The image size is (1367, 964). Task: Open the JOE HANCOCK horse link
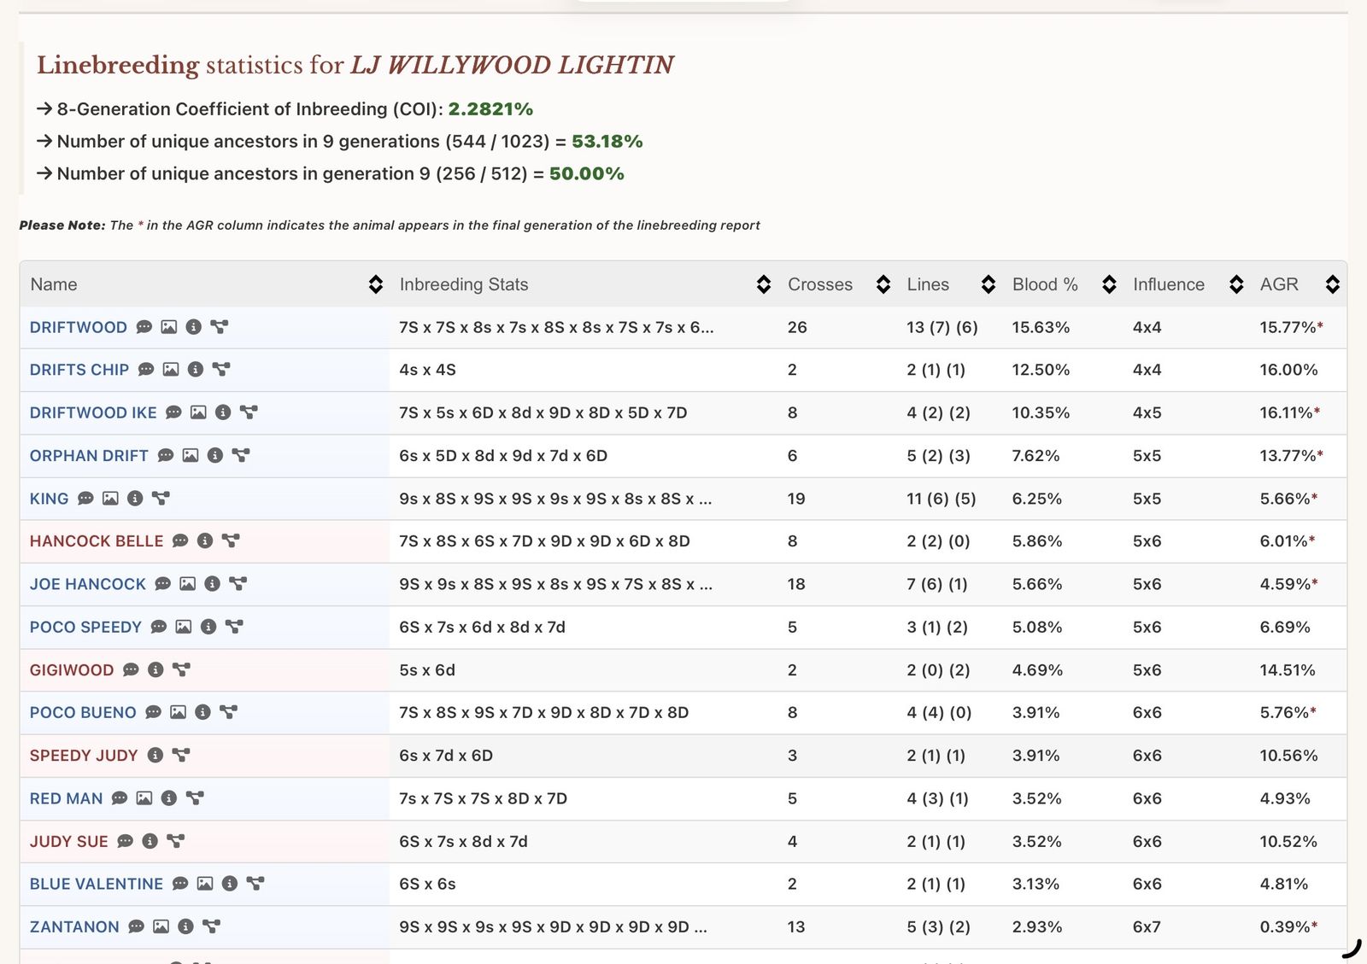coord(88,584)
